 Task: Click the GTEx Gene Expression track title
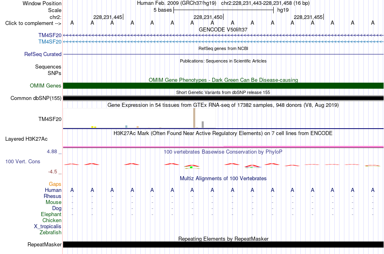(x=223, y=105)
